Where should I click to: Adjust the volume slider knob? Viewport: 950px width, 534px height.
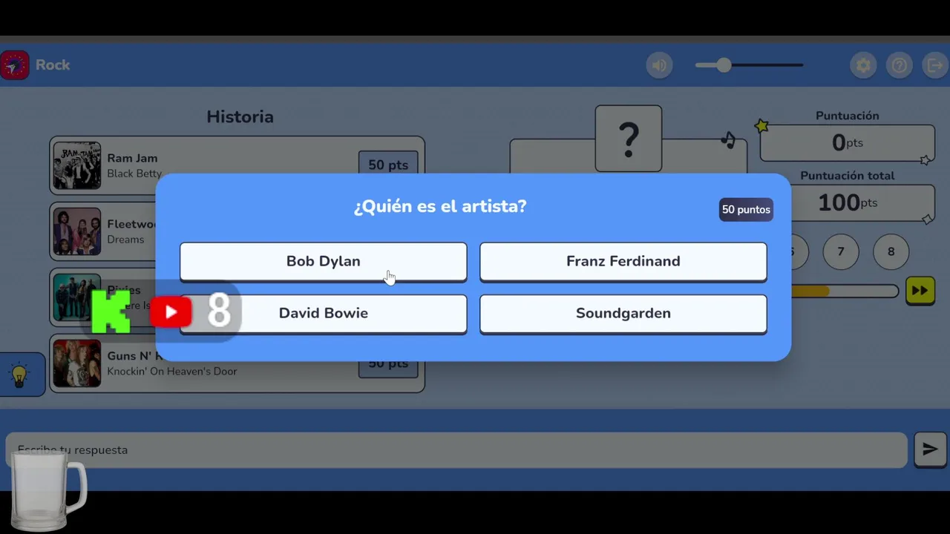(724, 65)
